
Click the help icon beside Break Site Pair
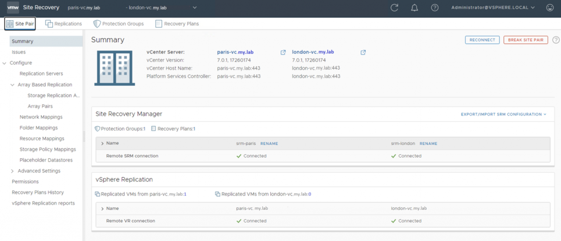556,40
